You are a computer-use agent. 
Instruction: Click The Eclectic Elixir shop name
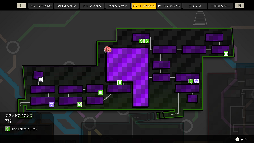point(24,129)
